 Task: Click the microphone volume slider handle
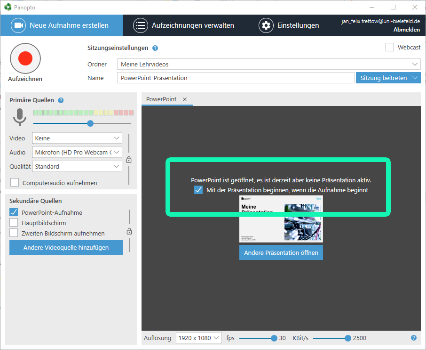[90, 123]
